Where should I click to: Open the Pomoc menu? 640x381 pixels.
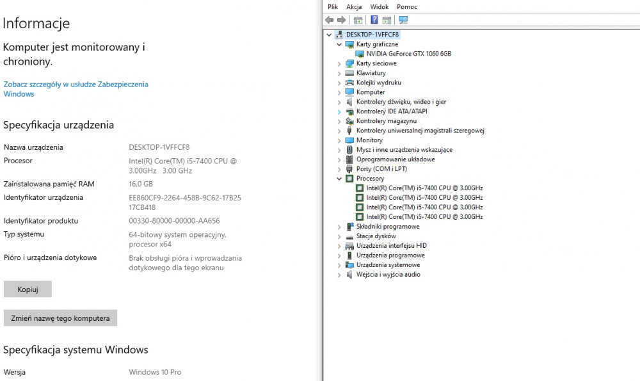pos(407,6)
